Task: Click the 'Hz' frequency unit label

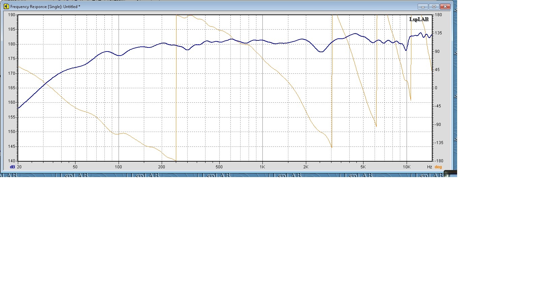Action: 430,167
